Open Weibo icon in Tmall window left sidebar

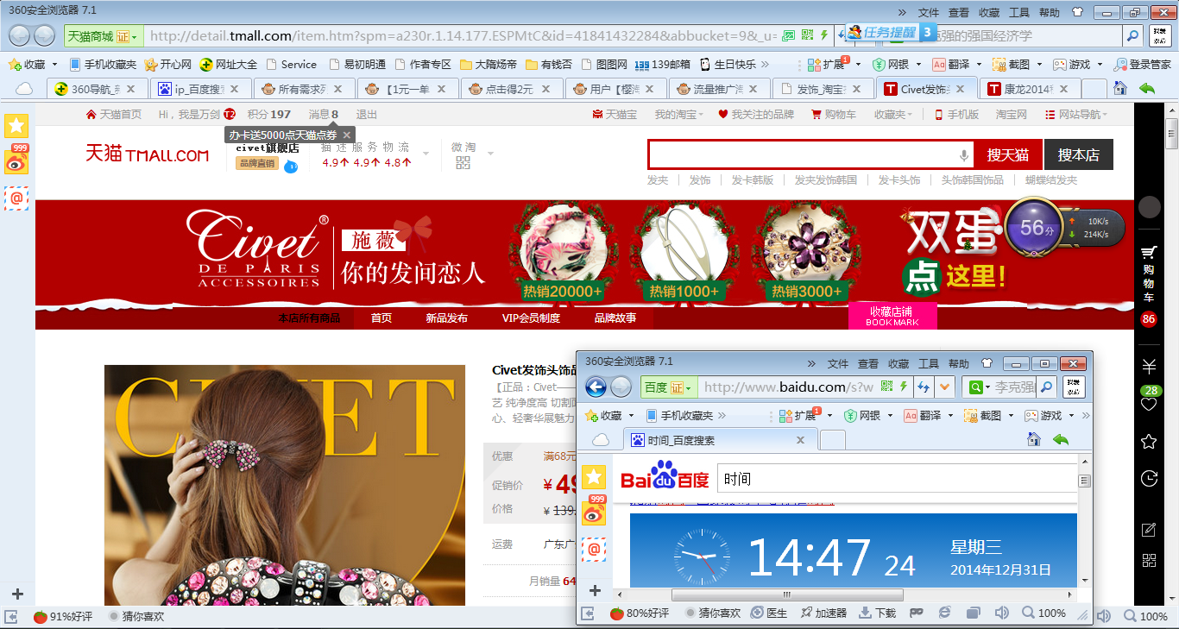click(x=16, y=160)
